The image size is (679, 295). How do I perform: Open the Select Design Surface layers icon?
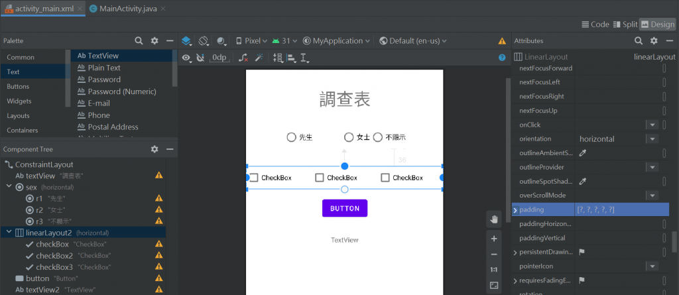pos(186,41)
